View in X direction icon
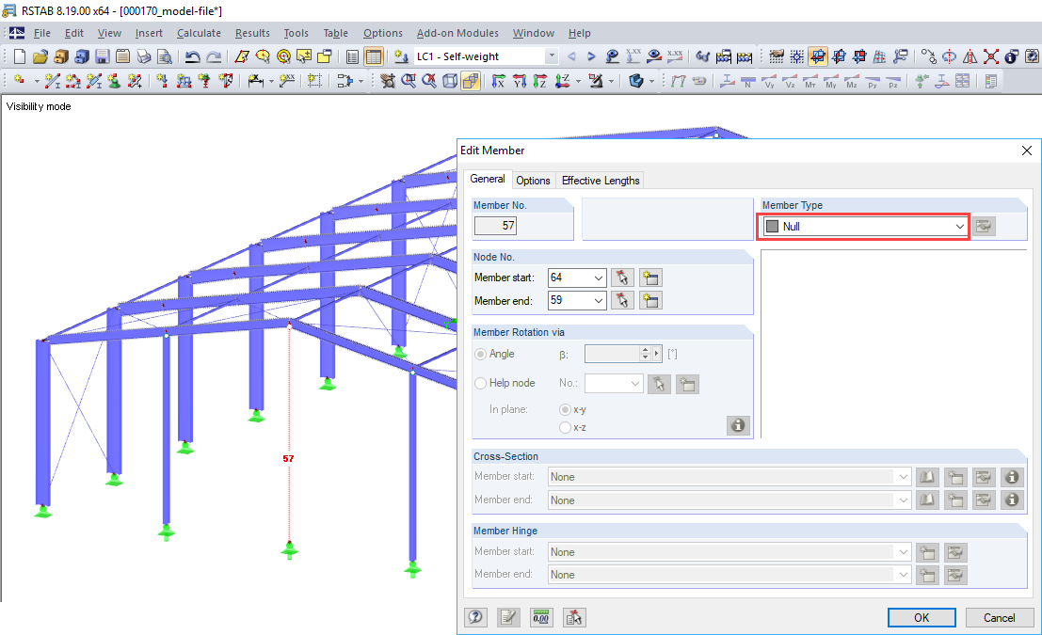 (498, 81)
